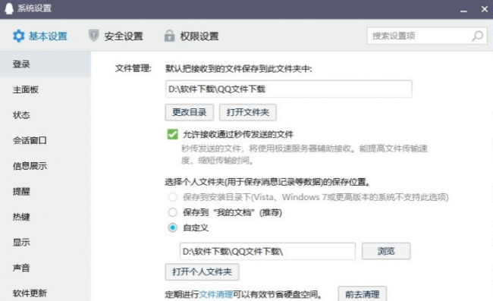Focus the 搜索设置项 search box
This screenshot has width=493, height=301.
pos(427,36)
